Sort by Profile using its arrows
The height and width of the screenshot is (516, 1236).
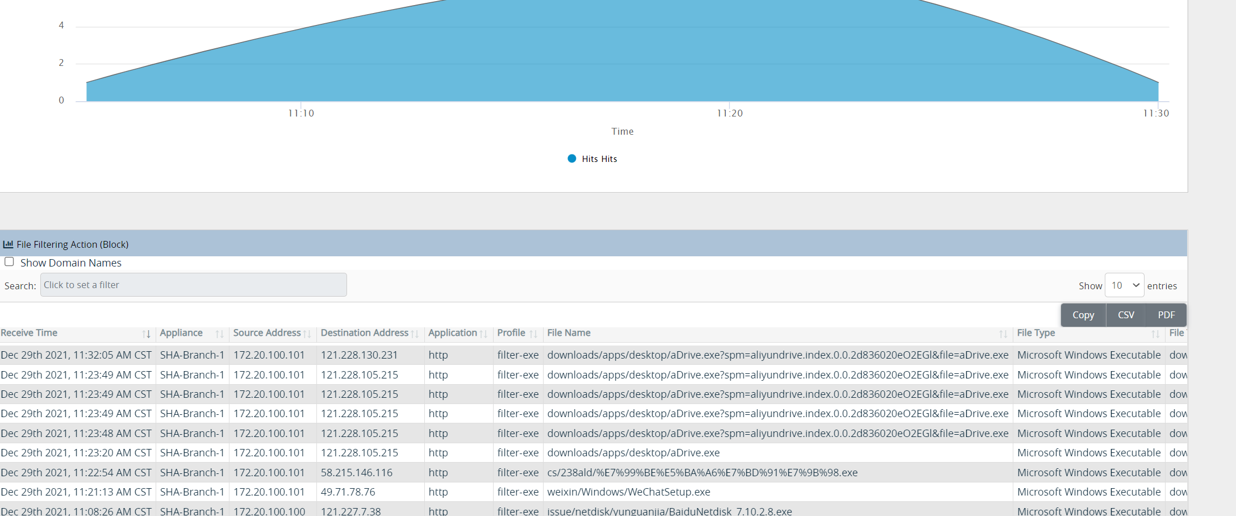pyautogui.click(x=533, y=334)
